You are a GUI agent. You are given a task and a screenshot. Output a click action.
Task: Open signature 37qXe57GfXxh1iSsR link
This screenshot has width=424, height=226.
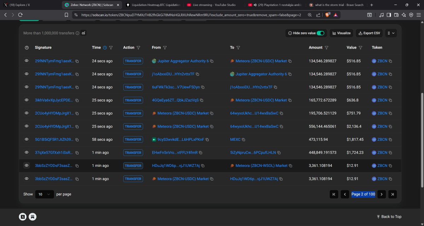click(54, 153)
